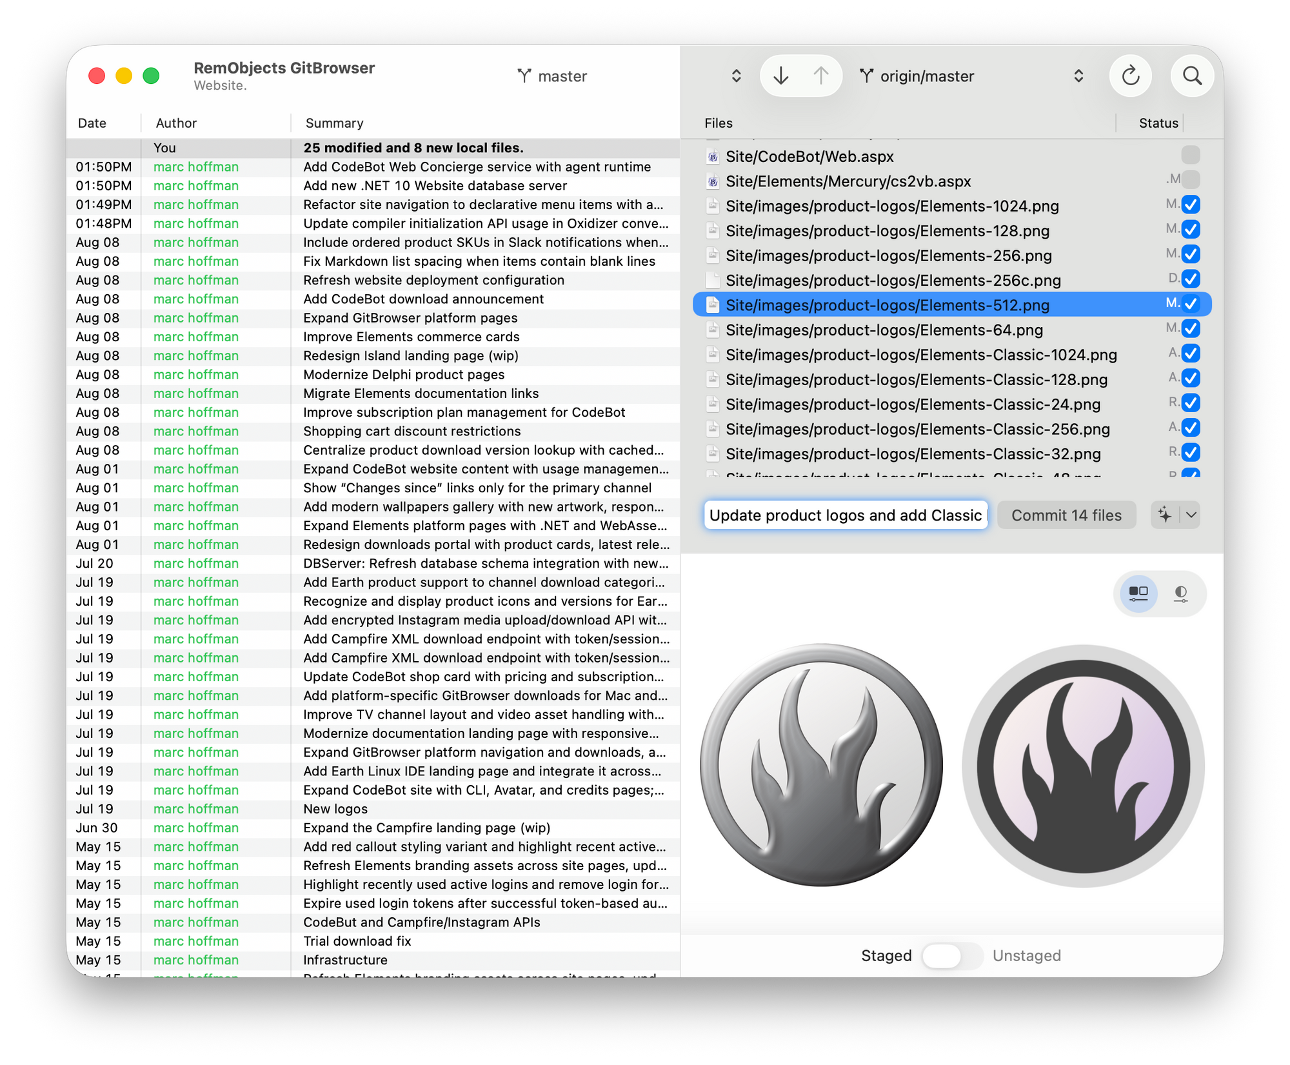
Task: Click the push (up arrow) button
Action: (820, 76)
